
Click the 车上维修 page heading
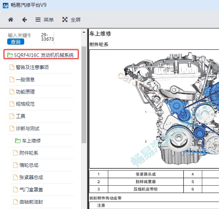pos(100,34)
